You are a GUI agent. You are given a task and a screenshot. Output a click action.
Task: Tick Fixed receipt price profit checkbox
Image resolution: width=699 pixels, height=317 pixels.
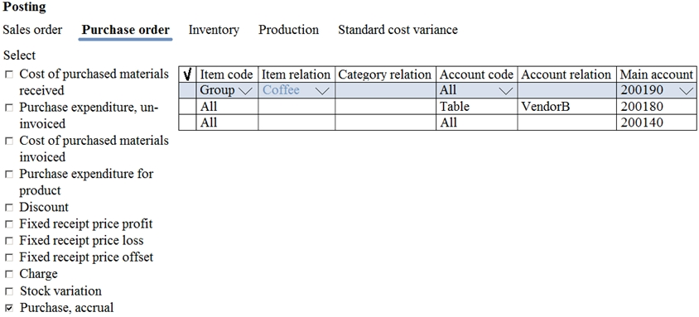[x=9, y=224]
